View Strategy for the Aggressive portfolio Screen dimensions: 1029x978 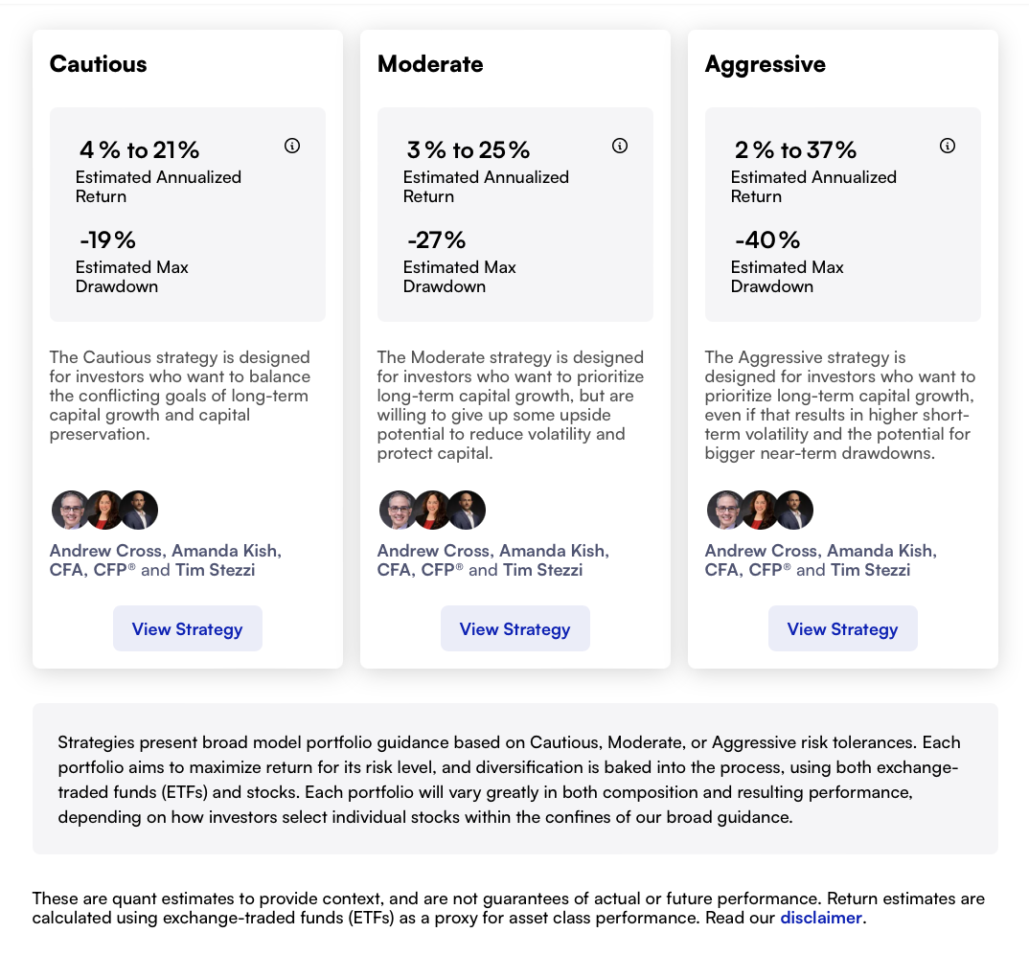tap(842, 628)
